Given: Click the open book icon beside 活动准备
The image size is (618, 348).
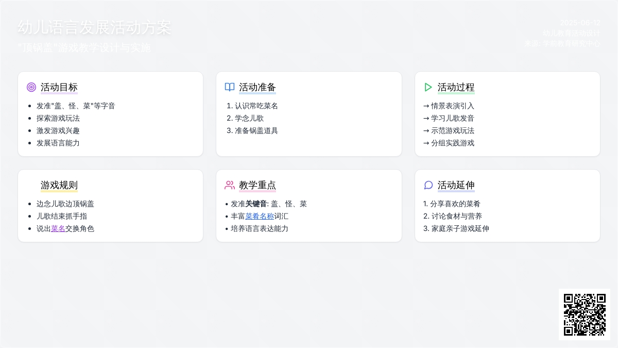Looking at the screenshot, I should (230, 87).
